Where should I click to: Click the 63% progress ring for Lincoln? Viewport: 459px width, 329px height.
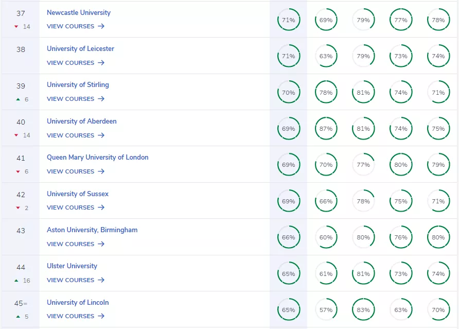[x=401, y=309]
